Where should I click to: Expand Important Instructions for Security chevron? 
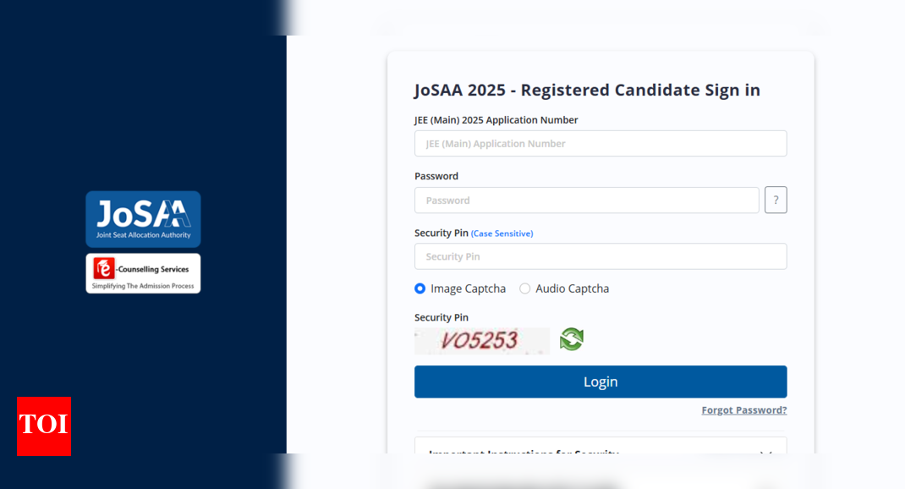[x=765, y=453]
